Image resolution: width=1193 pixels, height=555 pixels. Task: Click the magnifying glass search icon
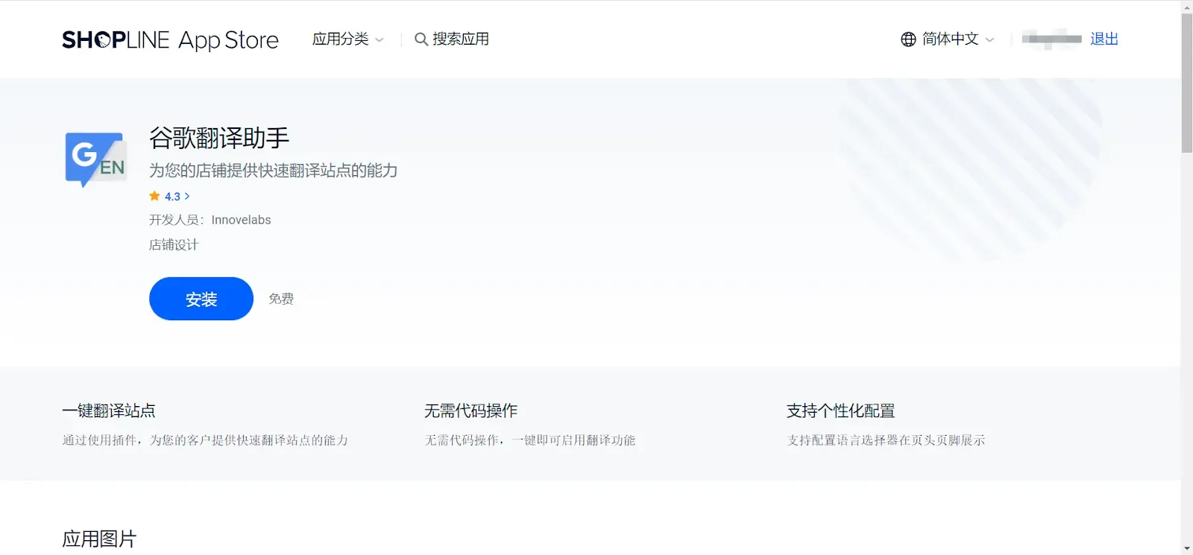[x=421, y=39]
